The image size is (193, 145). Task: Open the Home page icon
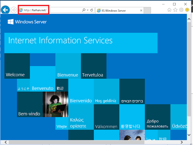[169, 10]
